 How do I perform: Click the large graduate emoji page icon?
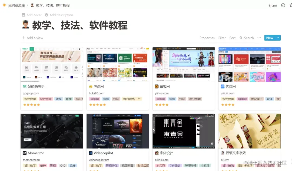click(x=25, y=25)
